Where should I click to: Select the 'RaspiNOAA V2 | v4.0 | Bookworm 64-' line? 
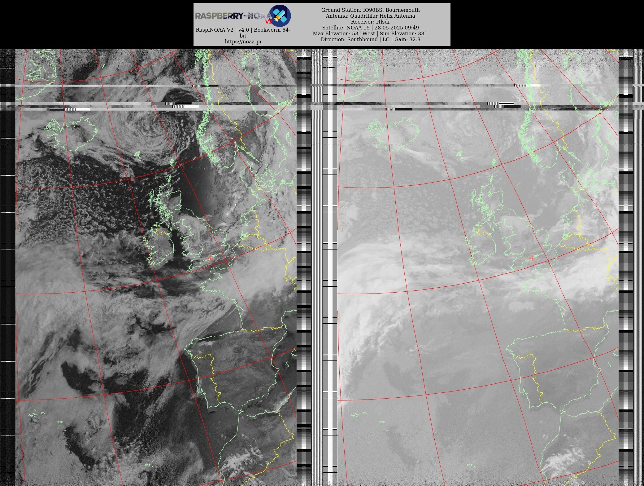point(243,30)
